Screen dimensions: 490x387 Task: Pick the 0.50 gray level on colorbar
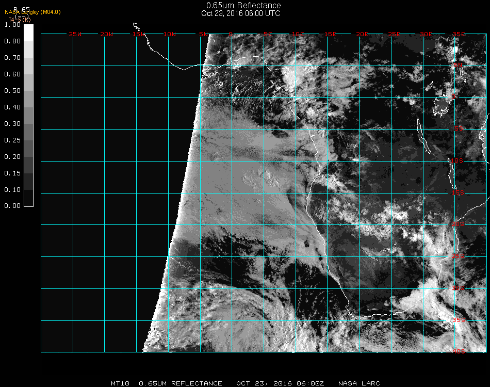click(x=29, y=95)
